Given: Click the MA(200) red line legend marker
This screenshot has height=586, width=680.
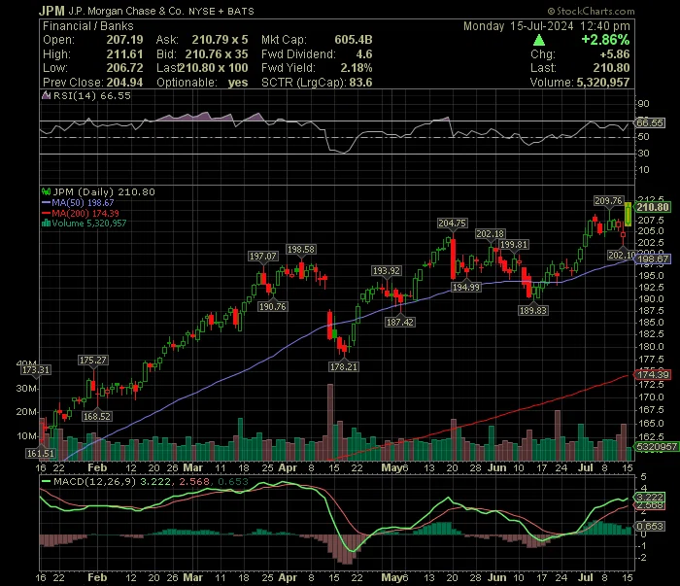Looking at the screenshot, I should point(46,213).
